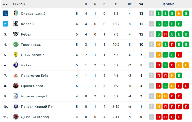Click Ребел's red П loss badge

coord(165,34)
